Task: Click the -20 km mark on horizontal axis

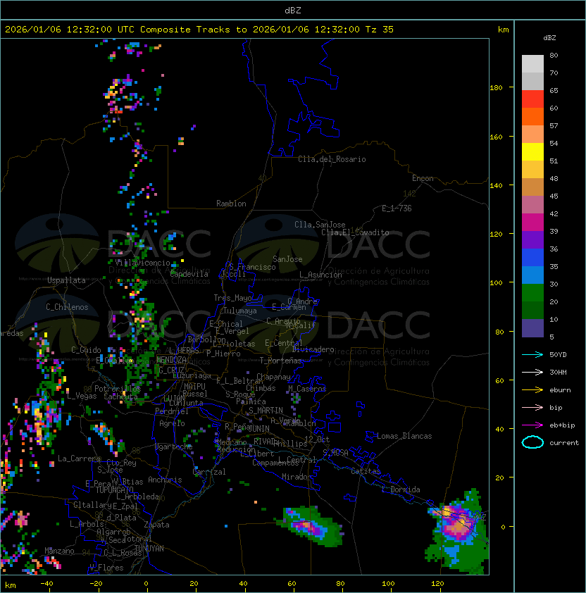Action: (x=96, y=584)
